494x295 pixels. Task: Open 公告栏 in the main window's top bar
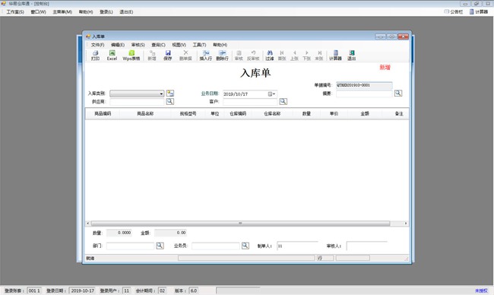point(454,11)
